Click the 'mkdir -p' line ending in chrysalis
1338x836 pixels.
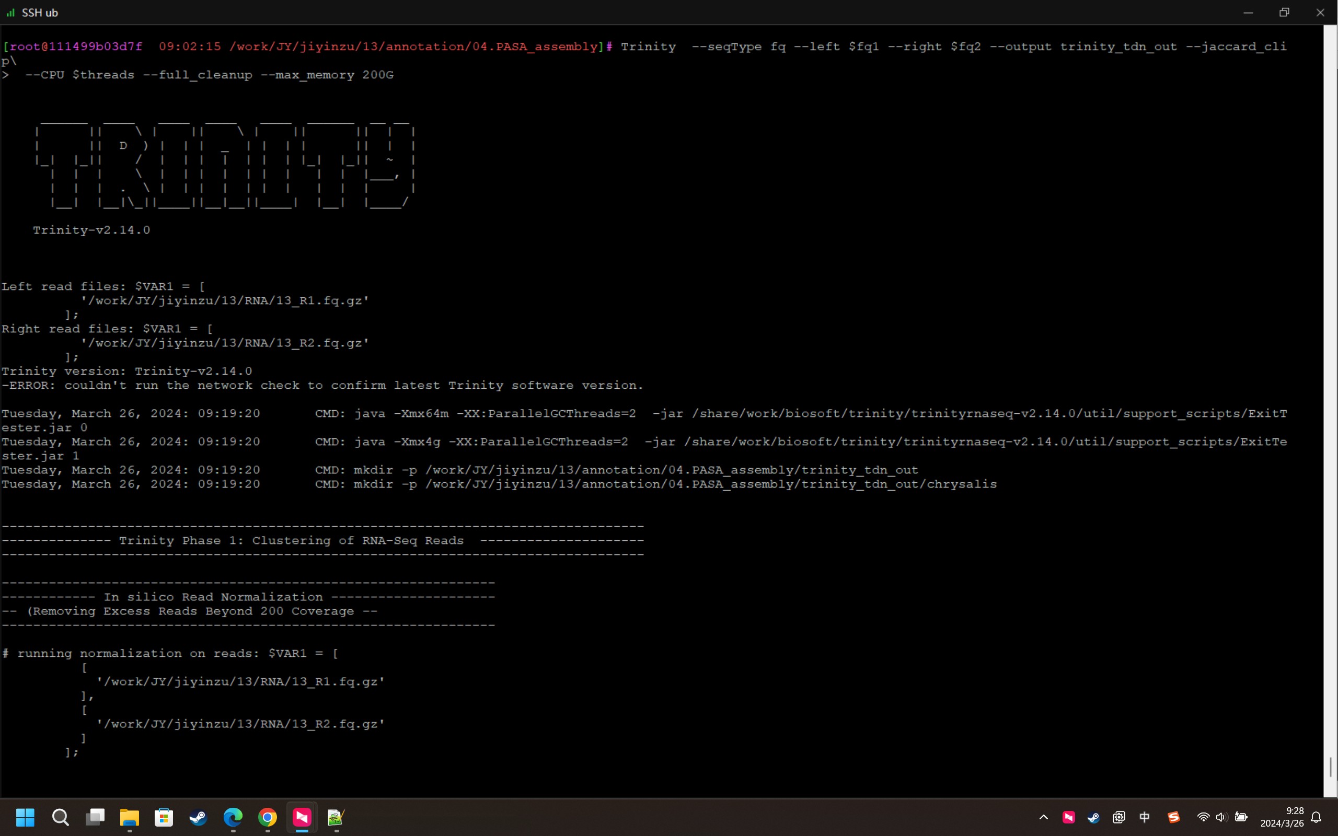point(499,484)
